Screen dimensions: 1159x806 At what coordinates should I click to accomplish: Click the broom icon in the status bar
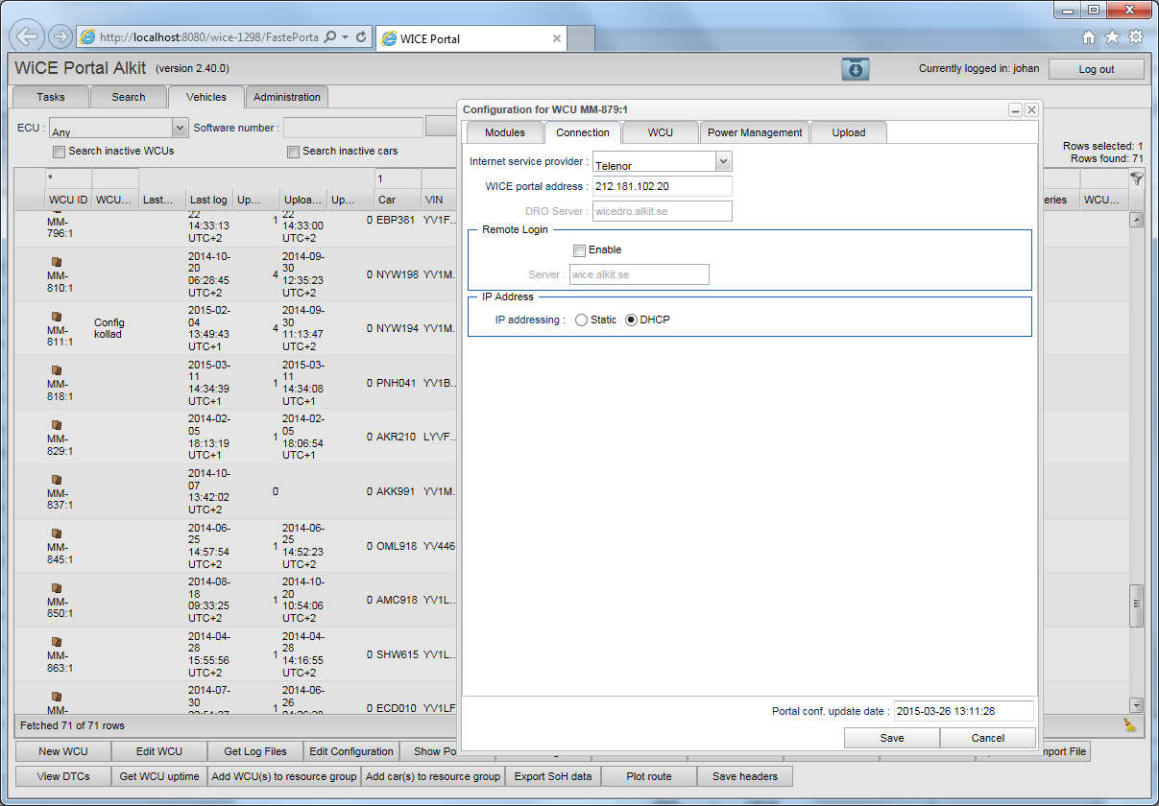pos(1129,725)
